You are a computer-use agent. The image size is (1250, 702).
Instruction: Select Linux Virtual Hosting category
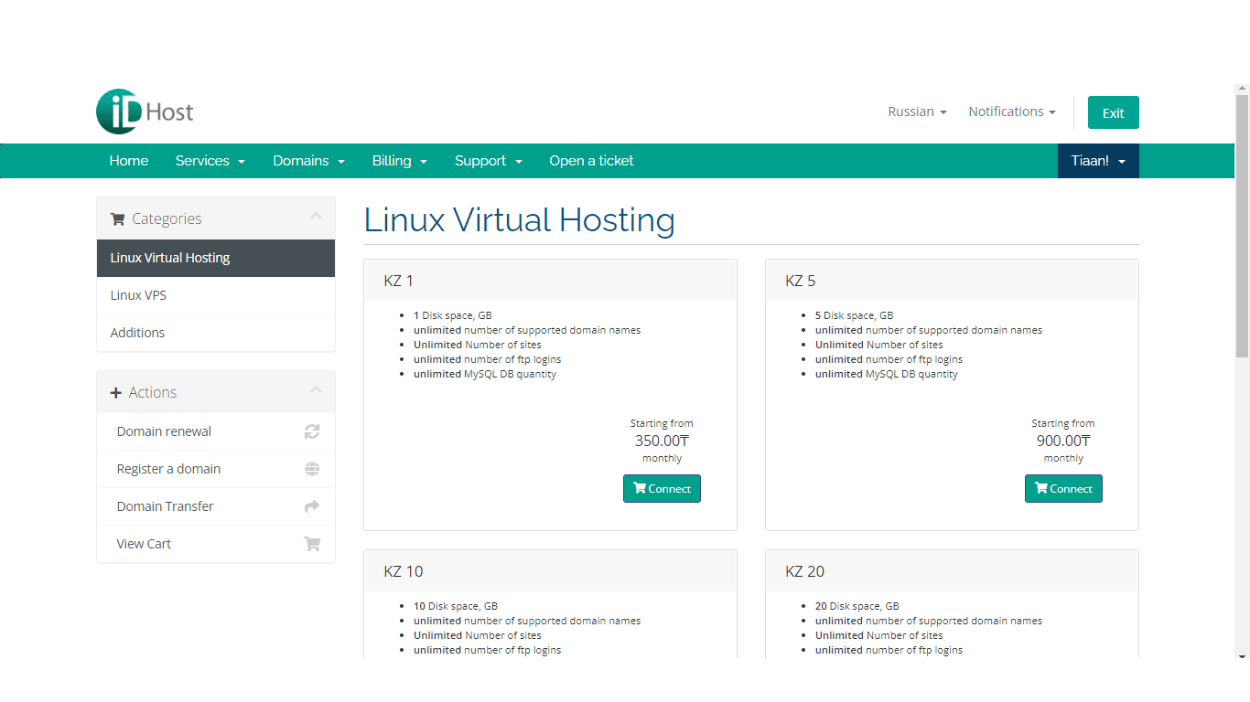click(216, 258)
